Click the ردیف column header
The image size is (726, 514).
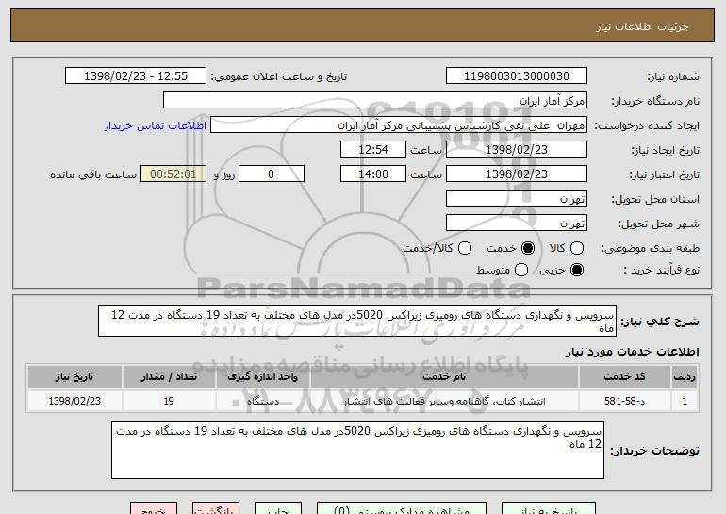[x=685, y=377]
